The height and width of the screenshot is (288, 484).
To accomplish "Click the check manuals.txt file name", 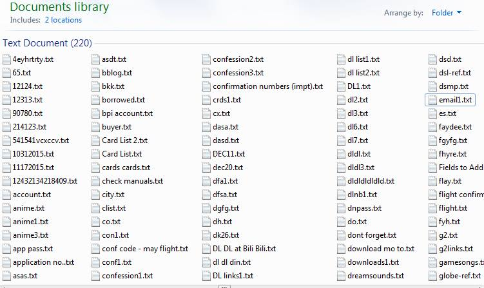I will [132, 181].
